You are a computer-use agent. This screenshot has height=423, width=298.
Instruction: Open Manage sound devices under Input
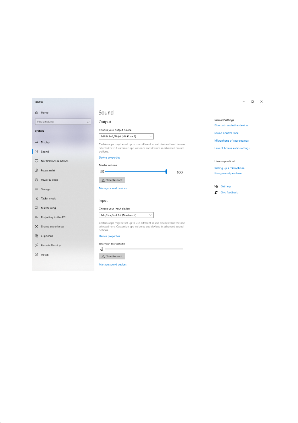113,265
